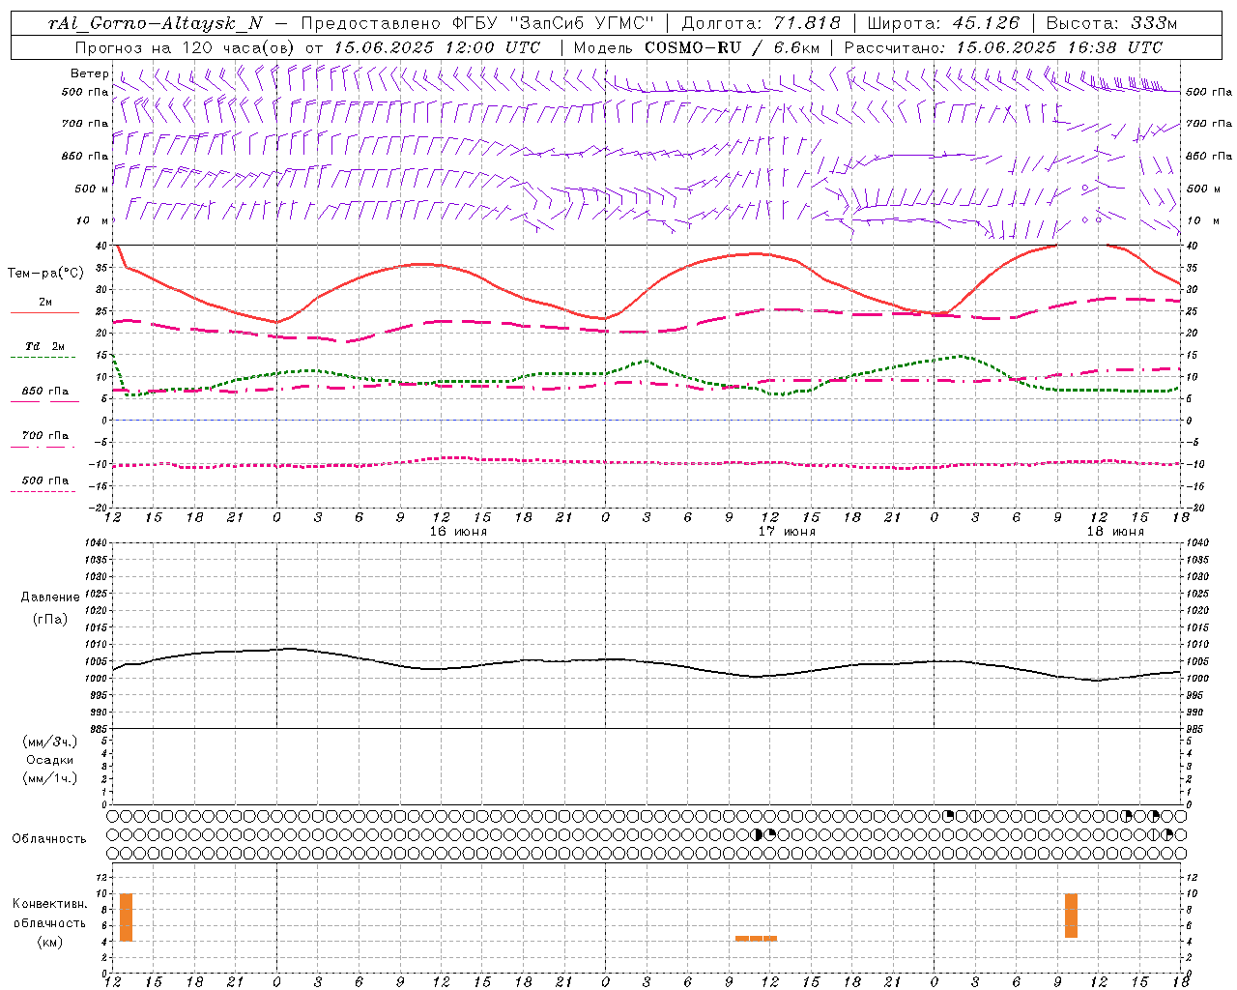Click the station title rAl_Gorno-Altaysk_N
The image size is (1237, 990).
(x=156, y=23)
